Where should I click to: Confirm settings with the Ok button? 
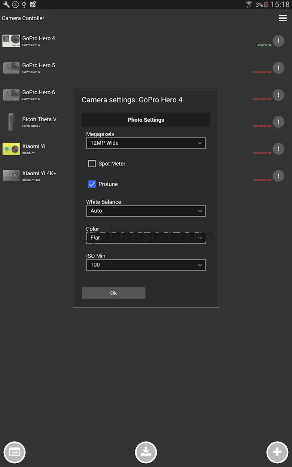pyautogui.click(x=113, y=293)
